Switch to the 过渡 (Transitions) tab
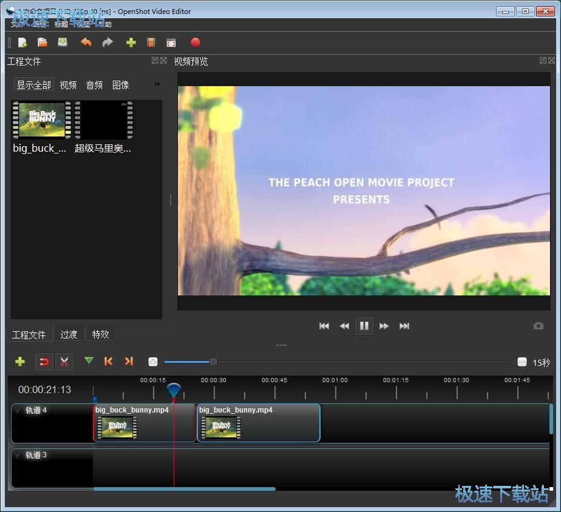Screen dimensions: 561x512 point(69,334)
